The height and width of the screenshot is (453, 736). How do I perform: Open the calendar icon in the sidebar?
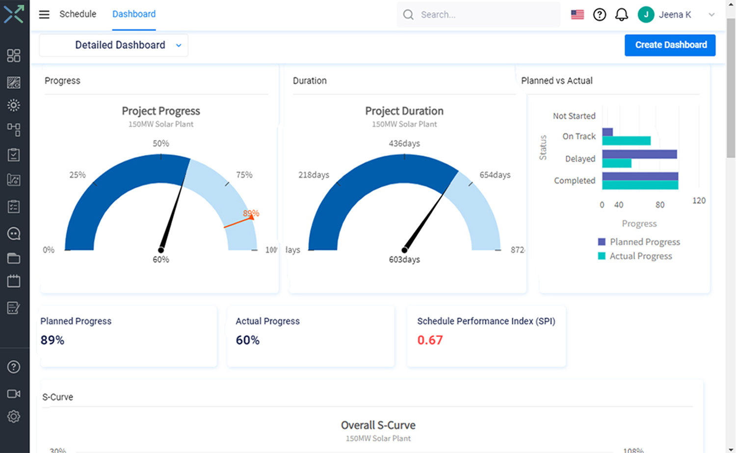[x=14, y=280]
